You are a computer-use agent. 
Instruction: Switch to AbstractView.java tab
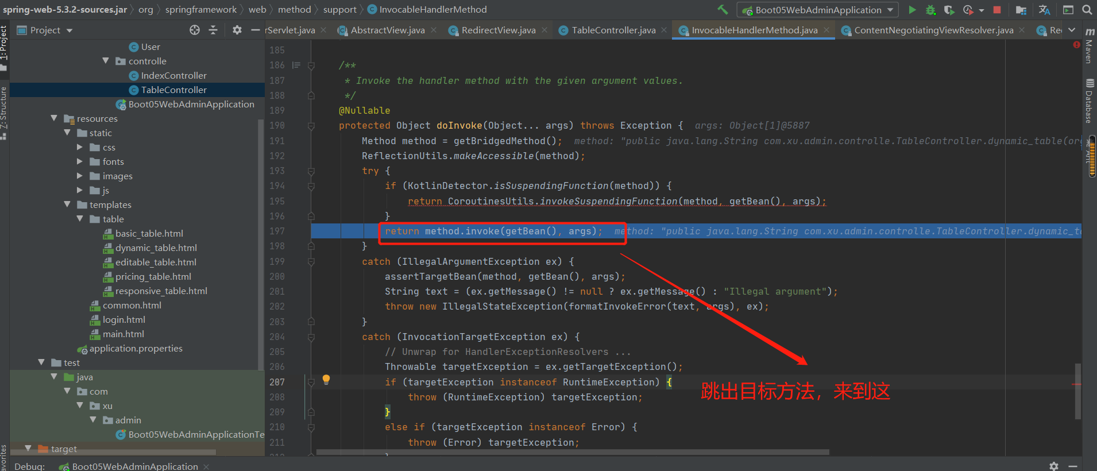388,30
